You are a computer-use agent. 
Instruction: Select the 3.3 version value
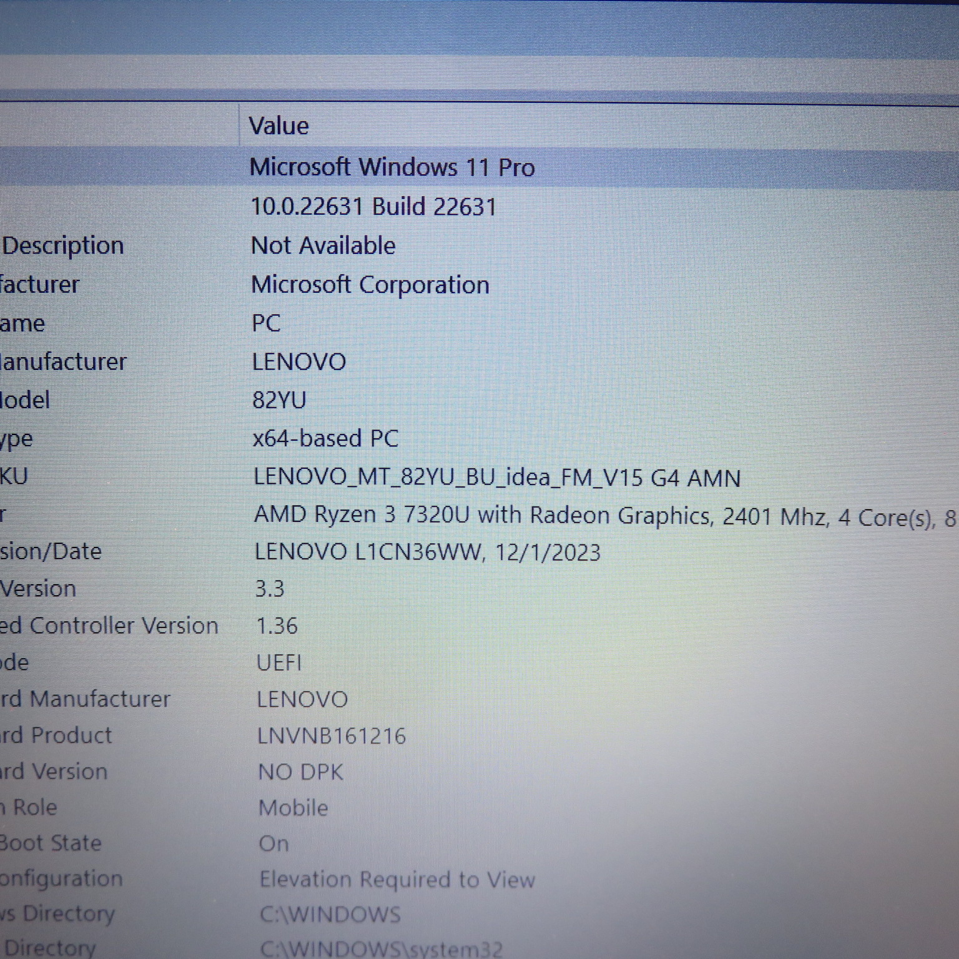click(270, 589)
